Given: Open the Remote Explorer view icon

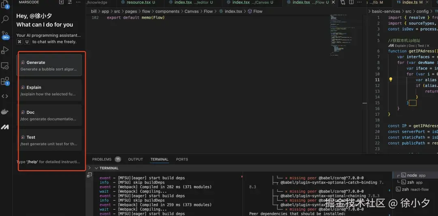Looking at the screenshot, I should point(5,66).
